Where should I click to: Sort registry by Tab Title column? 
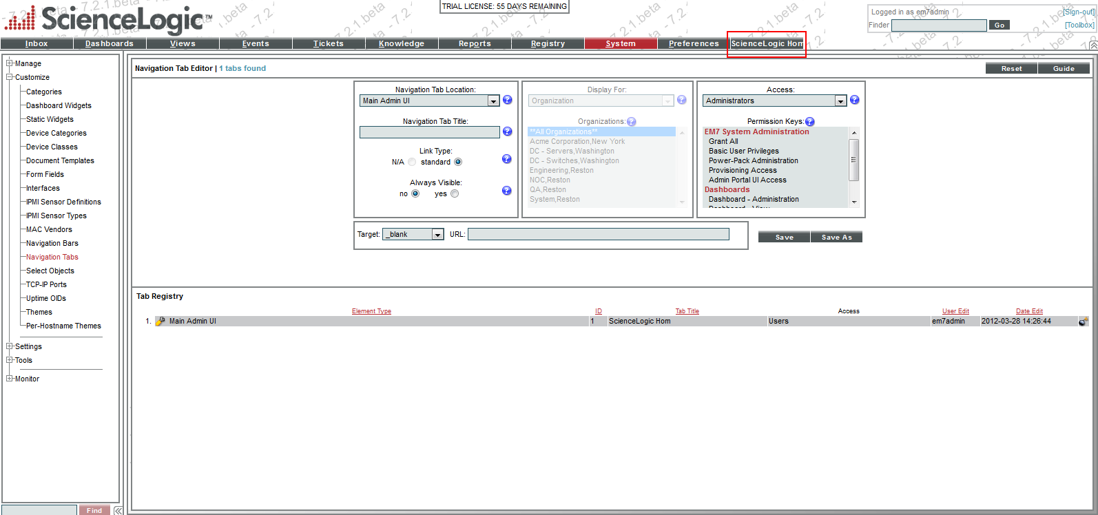(x=687, y=311)
